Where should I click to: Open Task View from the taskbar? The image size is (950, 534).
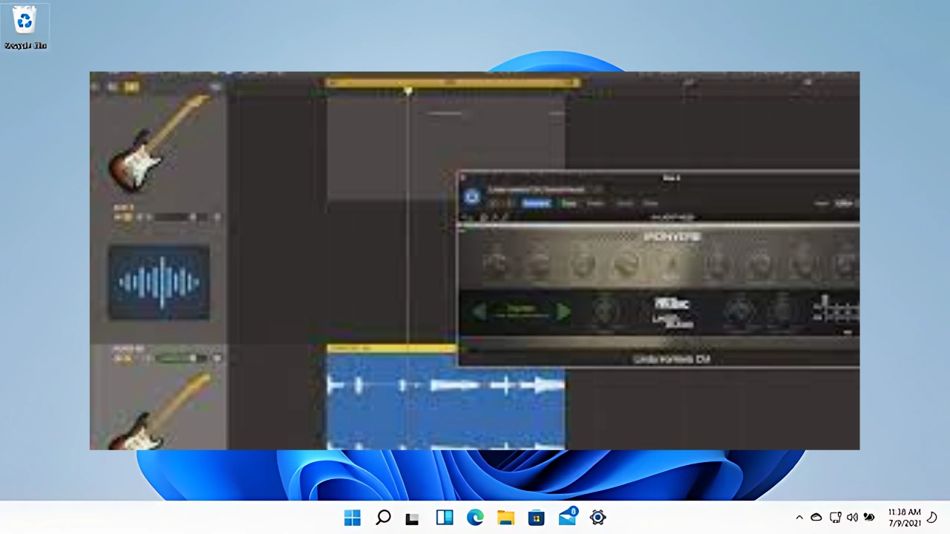412,518
